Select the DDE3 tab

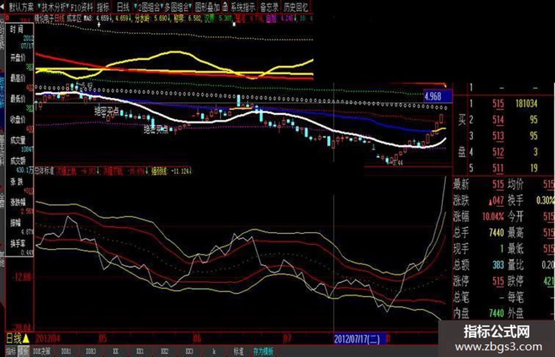[91, 351]
